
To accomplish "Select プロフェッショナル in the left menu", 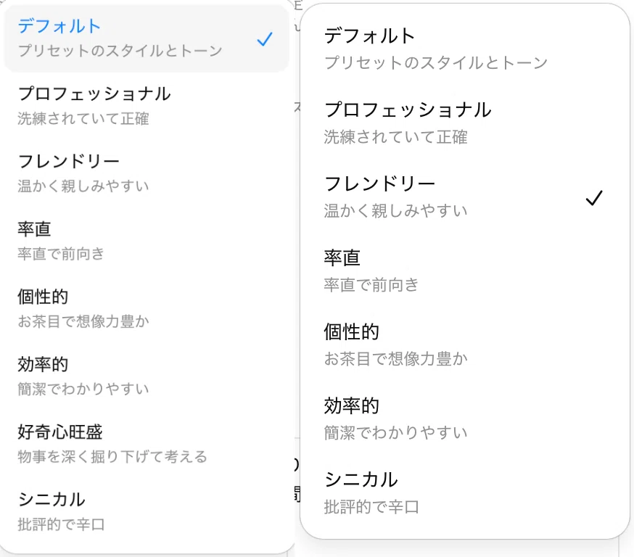I will click(147, 106).
